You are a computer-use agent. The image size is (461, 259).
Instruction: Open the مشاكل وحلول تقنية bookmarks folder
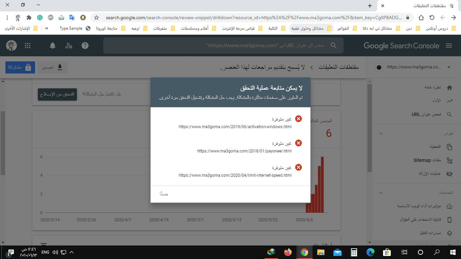tap(311, 28)
